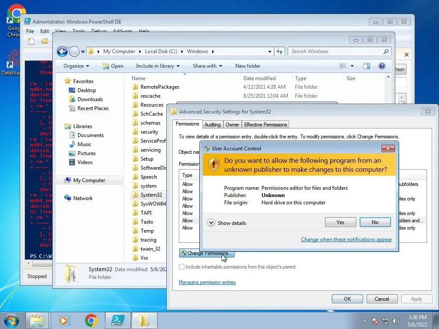Switch to the Auditing tab

click(212, 125)
